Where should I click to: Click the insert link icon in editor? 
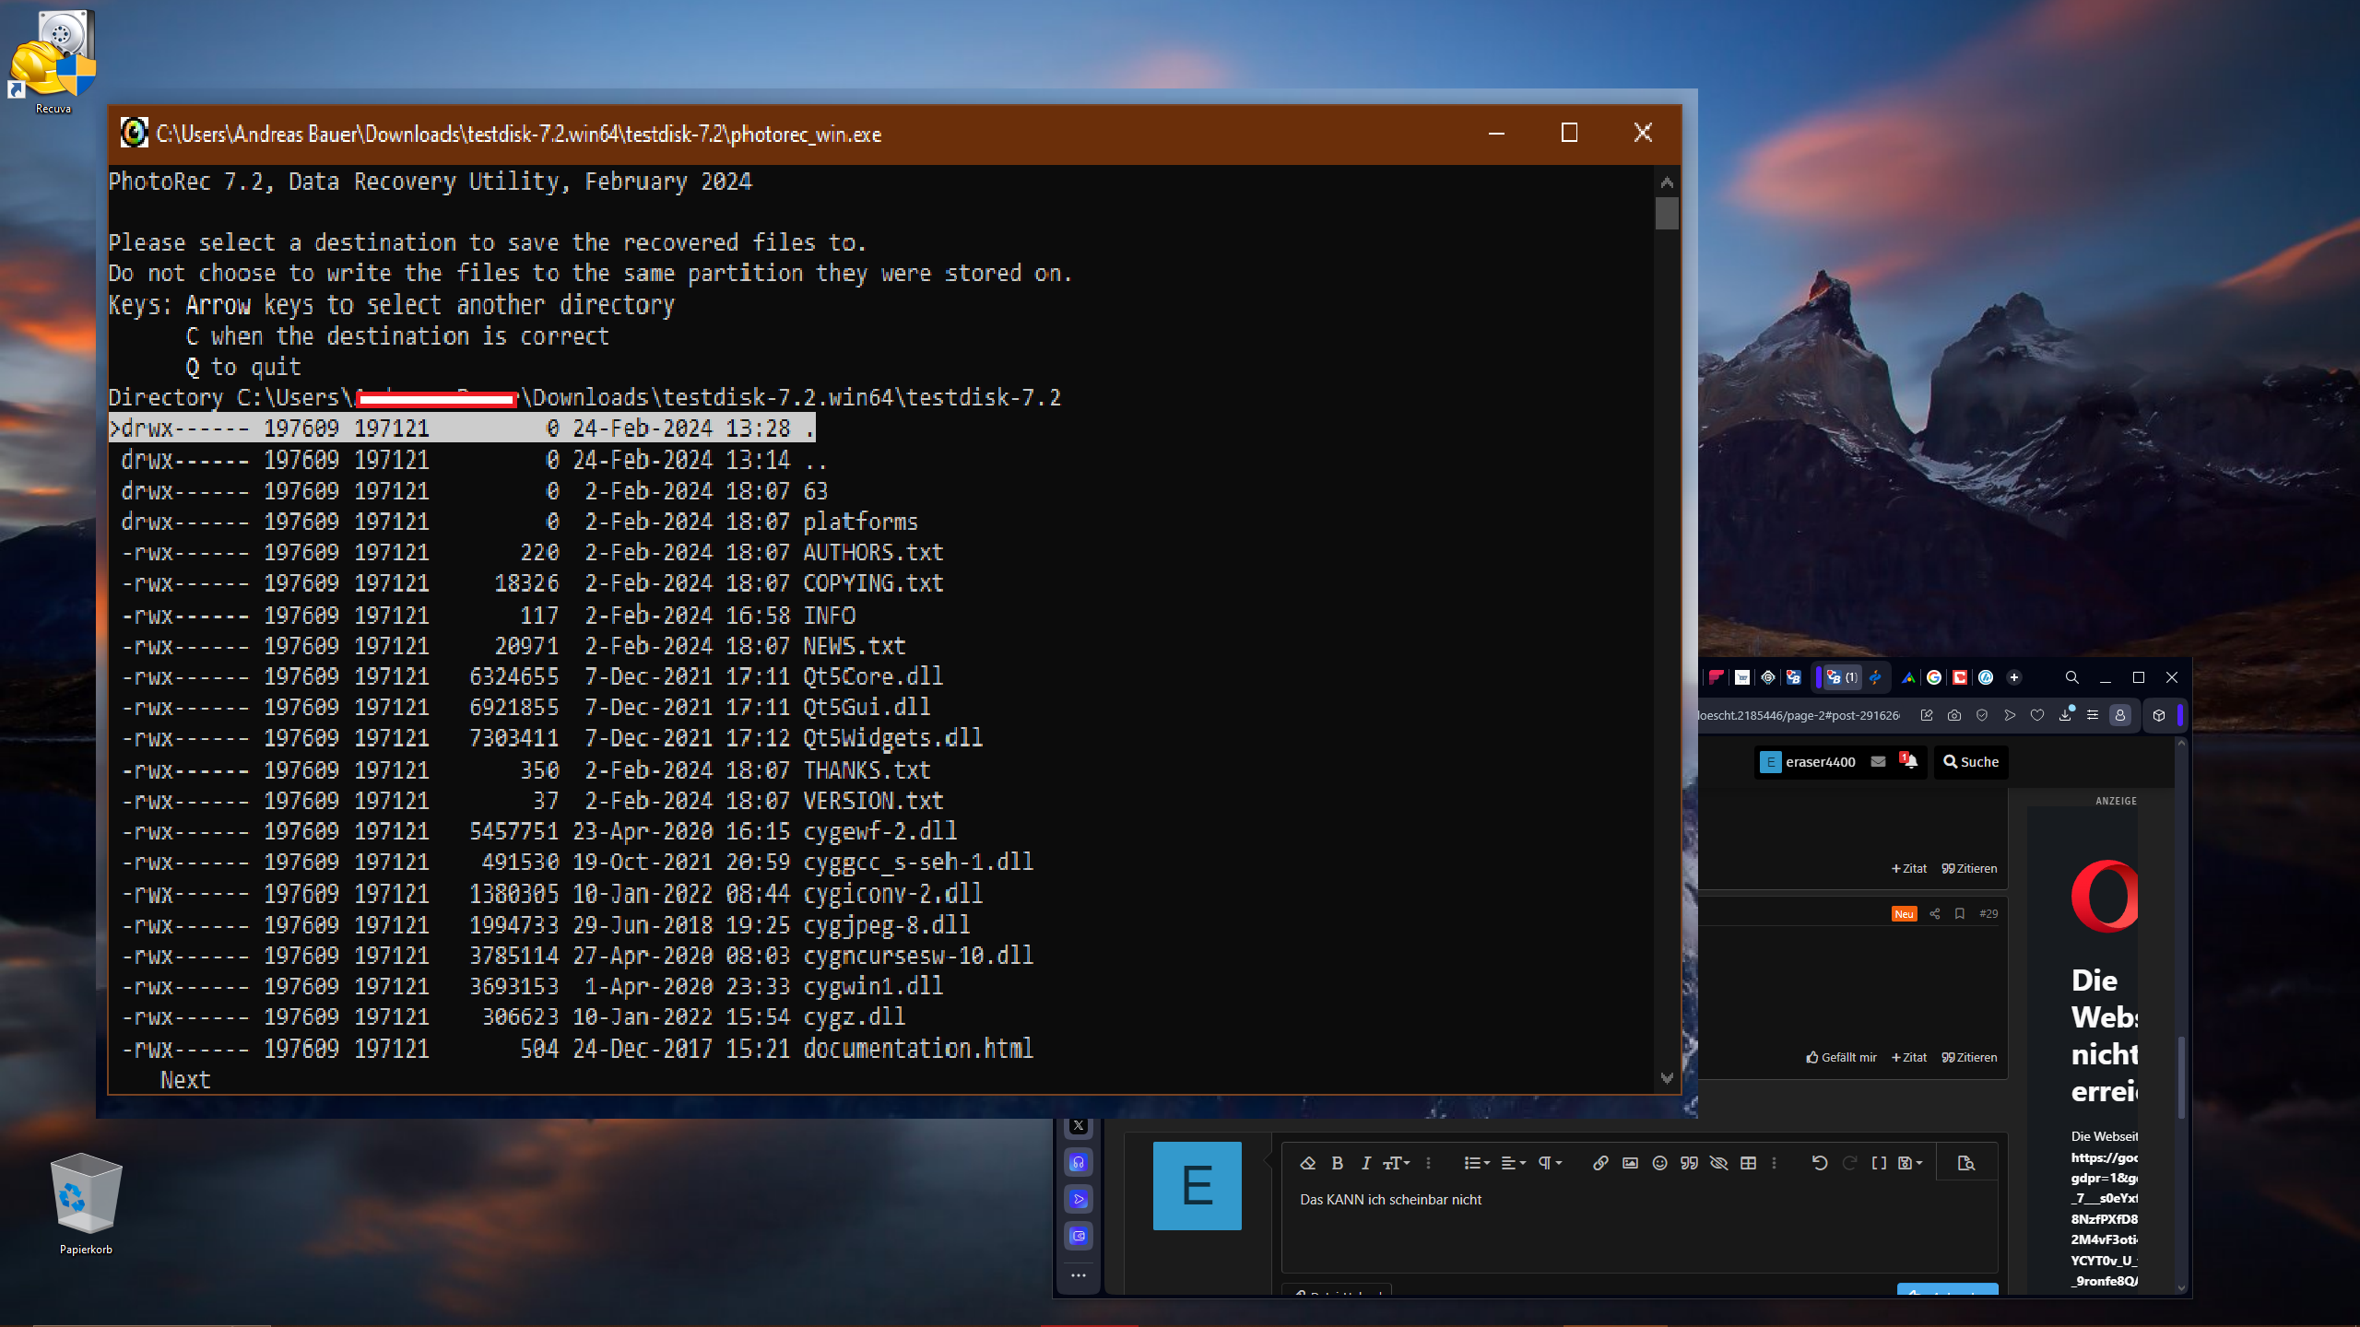pos(1600,1163)
